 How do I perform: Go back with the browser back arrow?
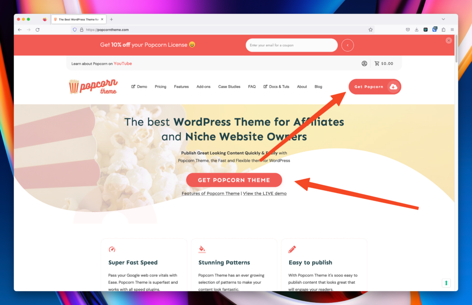click(x=20, y=29)
